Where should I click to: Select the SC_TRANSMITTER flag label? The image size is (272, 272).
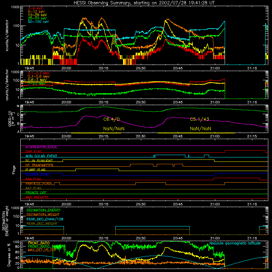39,165
